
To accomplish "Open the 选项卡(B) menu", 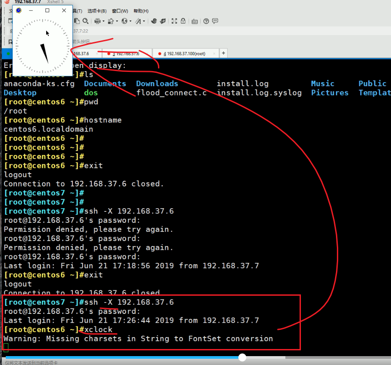I will [97, 11].
